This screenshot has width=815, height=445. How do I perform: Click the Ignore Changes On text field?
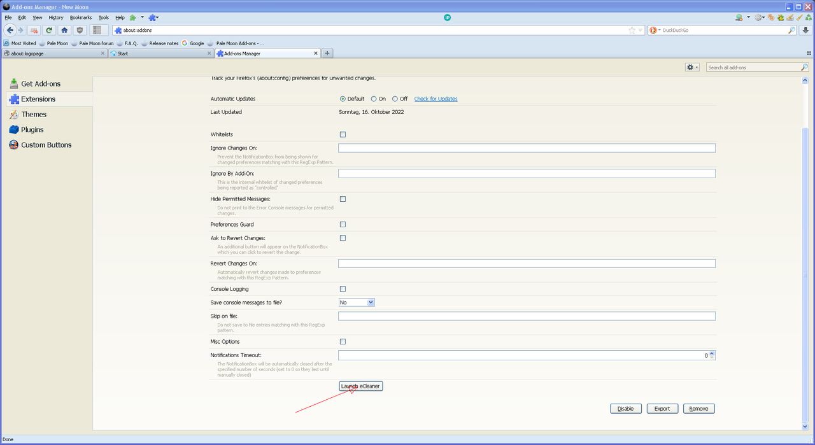pyautogui.click(x=527, y=148)
